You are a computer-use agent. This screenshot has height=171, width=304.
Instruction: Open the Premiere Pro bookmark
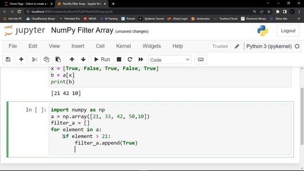pos(69,19)
